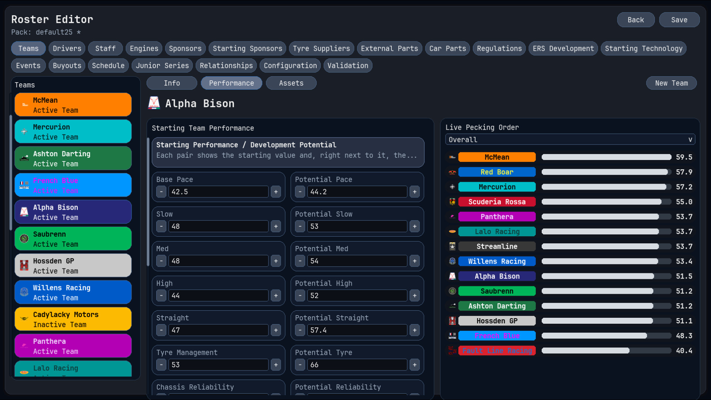Click Alpha Bison's 51.5 performance bar
Screen dimensions: 711x400
[x=606, y=276]
